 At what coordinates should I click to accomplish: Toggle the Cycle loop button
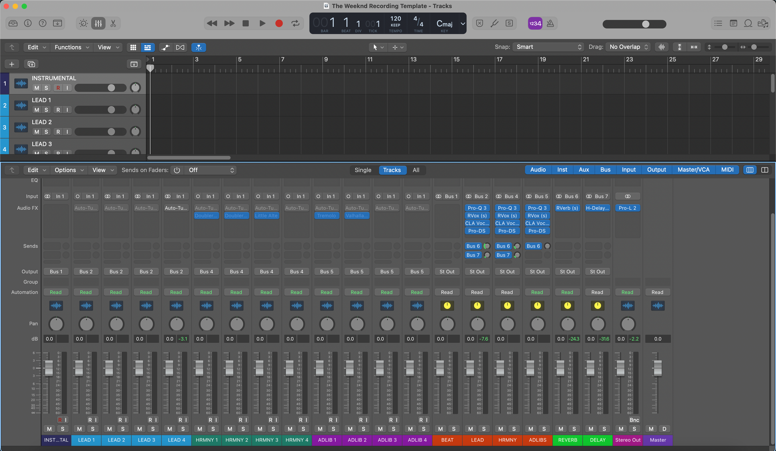tap(295, 23)
